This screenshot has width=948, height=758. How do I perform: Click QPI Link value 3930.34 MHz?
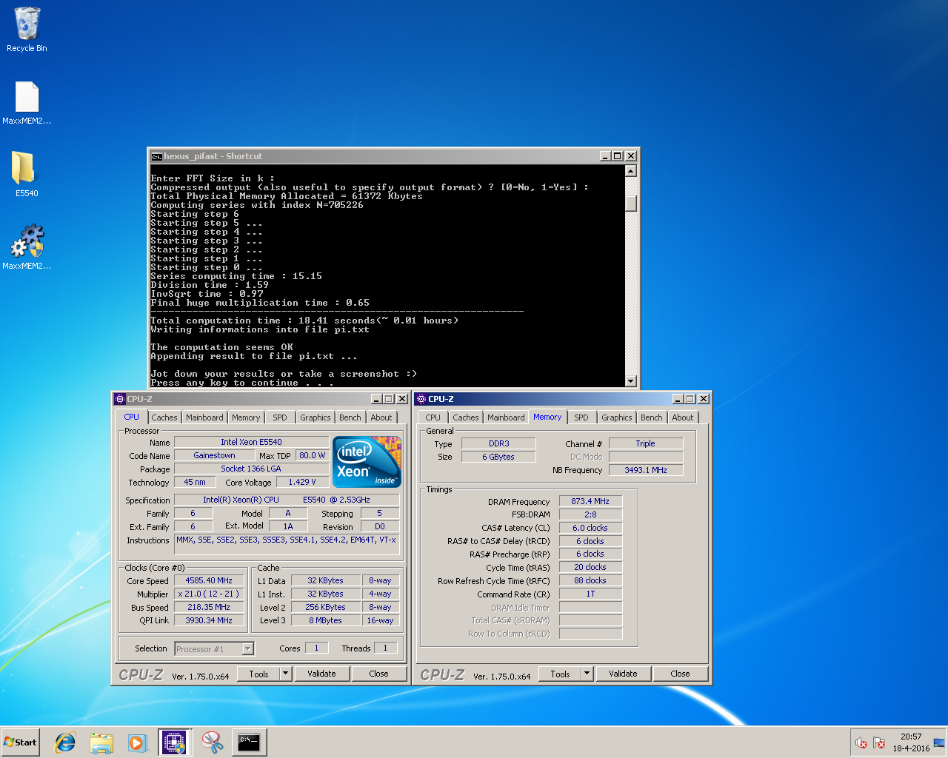point(209,621)
